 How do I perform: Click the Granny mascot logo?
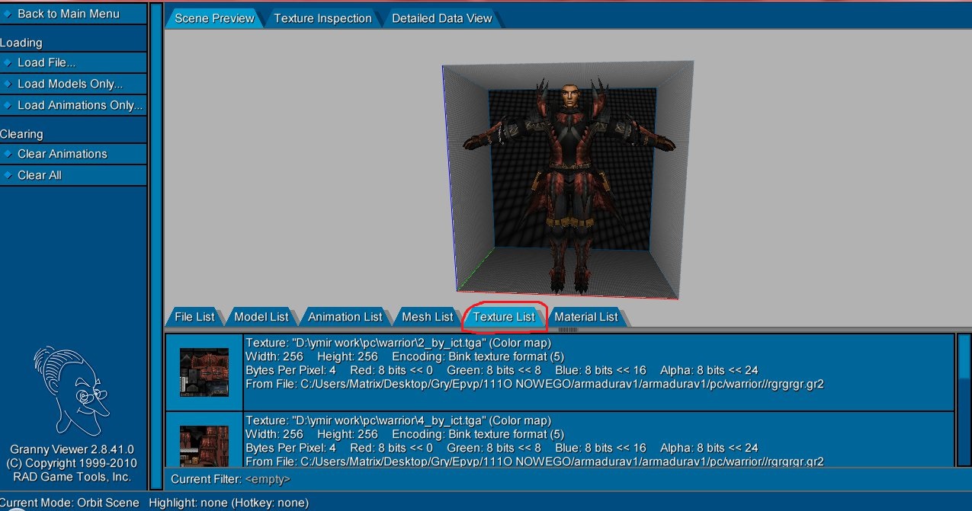70,391
